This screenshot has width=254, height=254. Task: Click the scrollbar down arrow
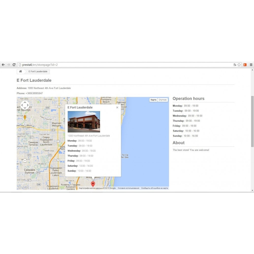[x=252, y=190]
